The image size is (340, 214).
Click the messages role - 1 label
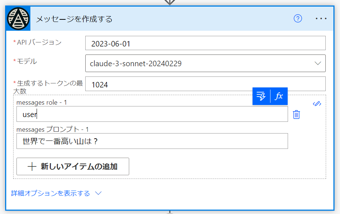click(x=42, y=102)
